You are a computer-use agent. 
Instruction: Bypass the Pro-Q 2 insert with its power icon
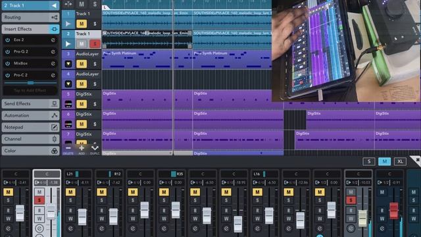pos(7,51)
